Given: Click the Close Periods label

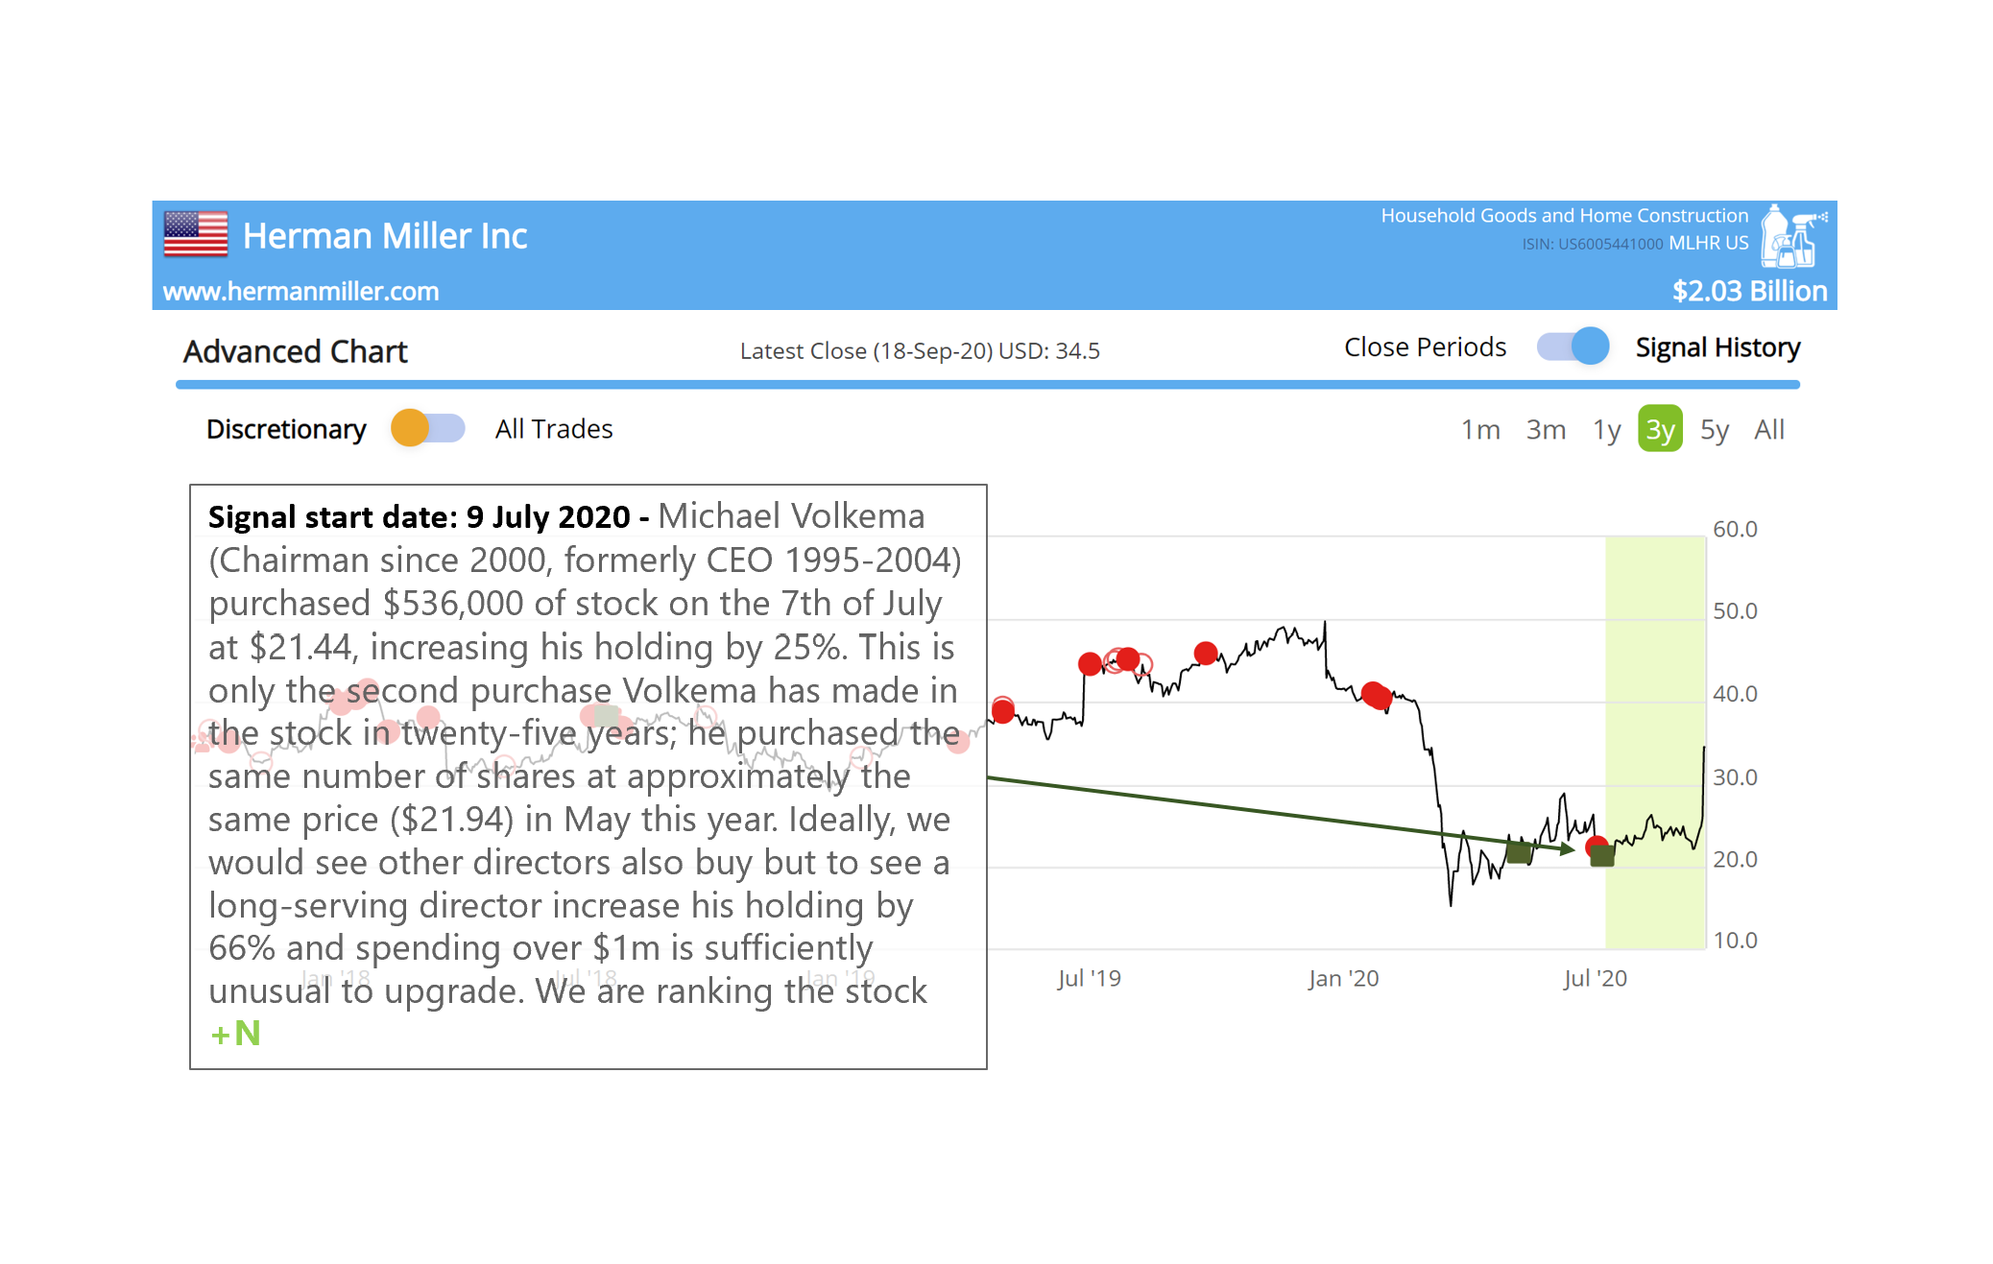Looking at the screenshot, I should [x=1425, y=347].
